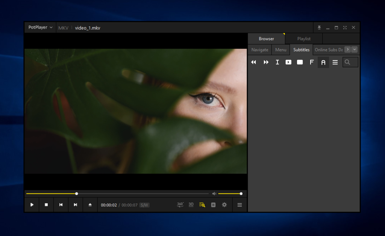The image size is (385, 236).
Task: Click the seek bar to jump ahead
Action: (143, 194)
